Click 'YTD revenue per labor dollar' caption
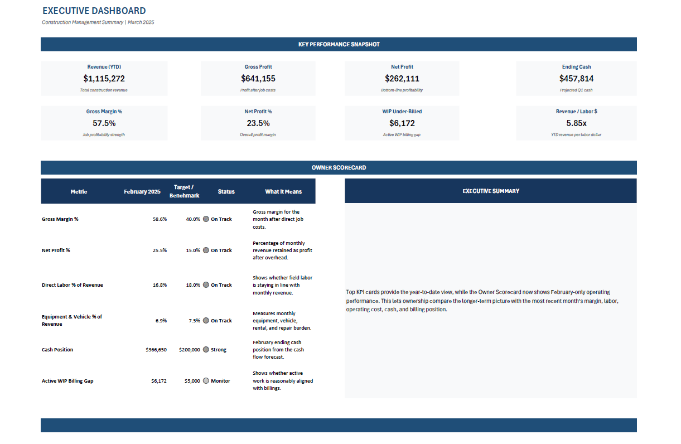 tap(577, 134)
